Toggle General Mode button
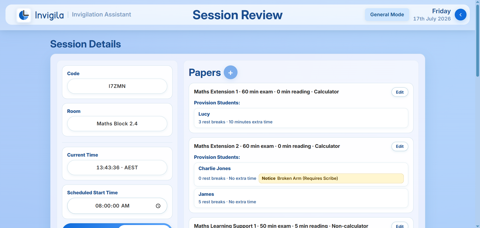Image resolution: width=480 pixels, height=228 pixels. click(x=387, y=14)
